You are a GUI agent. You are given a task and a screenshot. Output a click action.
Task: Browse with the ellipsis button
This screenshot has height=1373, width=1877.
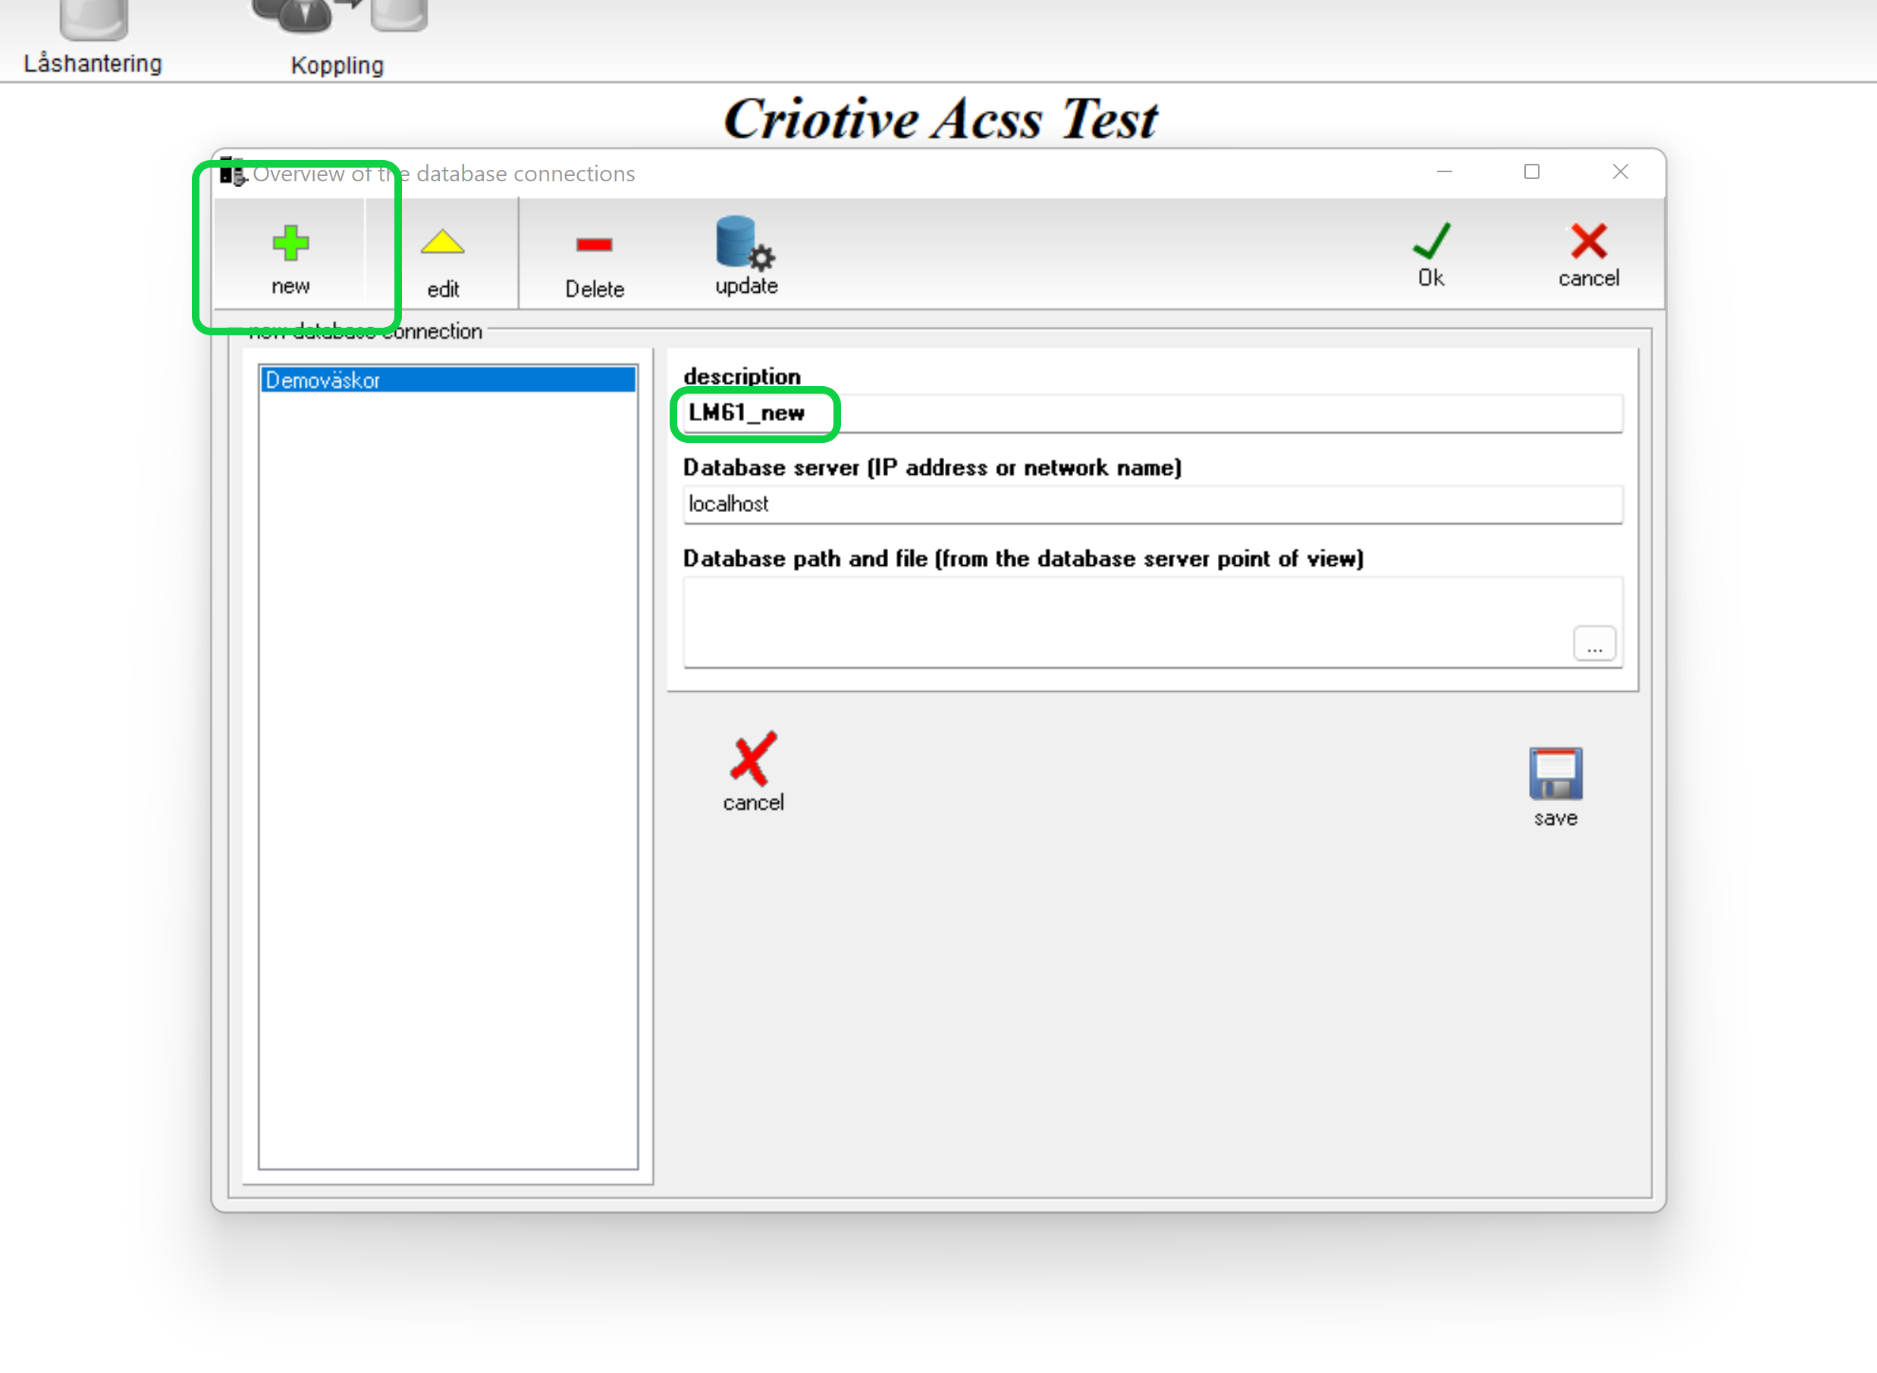coord(1593,645)
